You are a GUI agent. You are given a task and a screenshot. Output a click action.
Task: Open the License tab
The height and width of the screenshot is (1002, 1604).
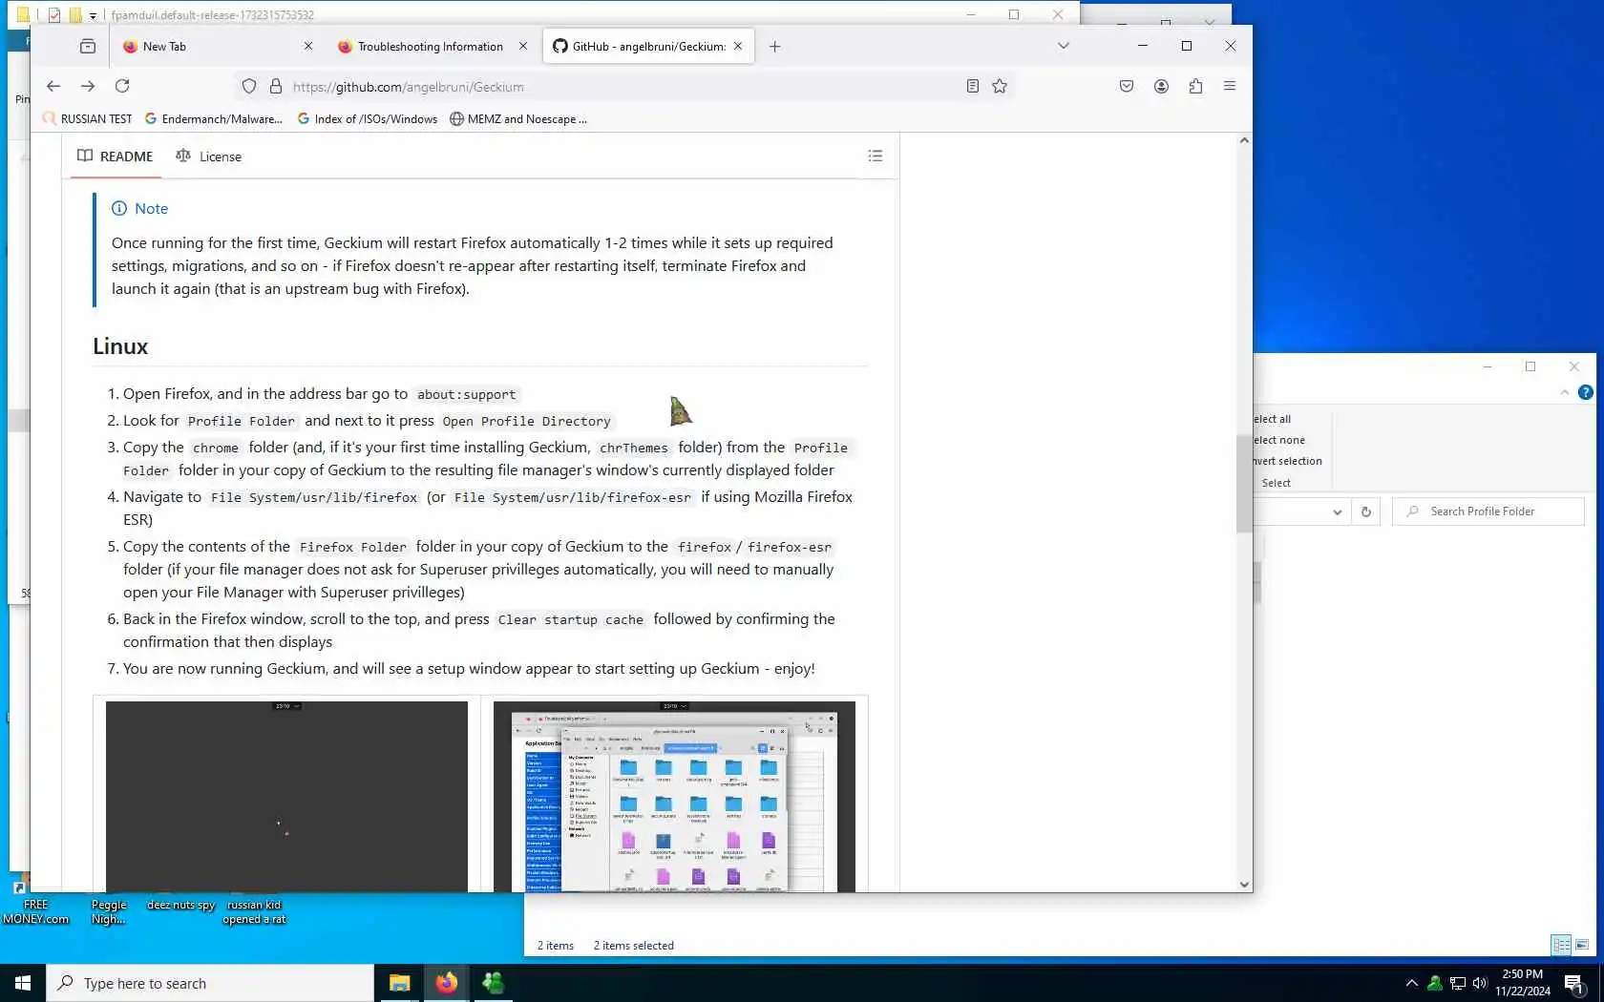(209, 156)
